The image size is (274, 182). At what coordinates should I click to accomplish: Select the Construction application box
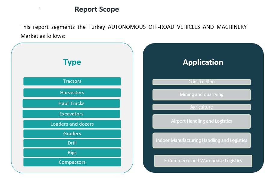click(202, 82)
